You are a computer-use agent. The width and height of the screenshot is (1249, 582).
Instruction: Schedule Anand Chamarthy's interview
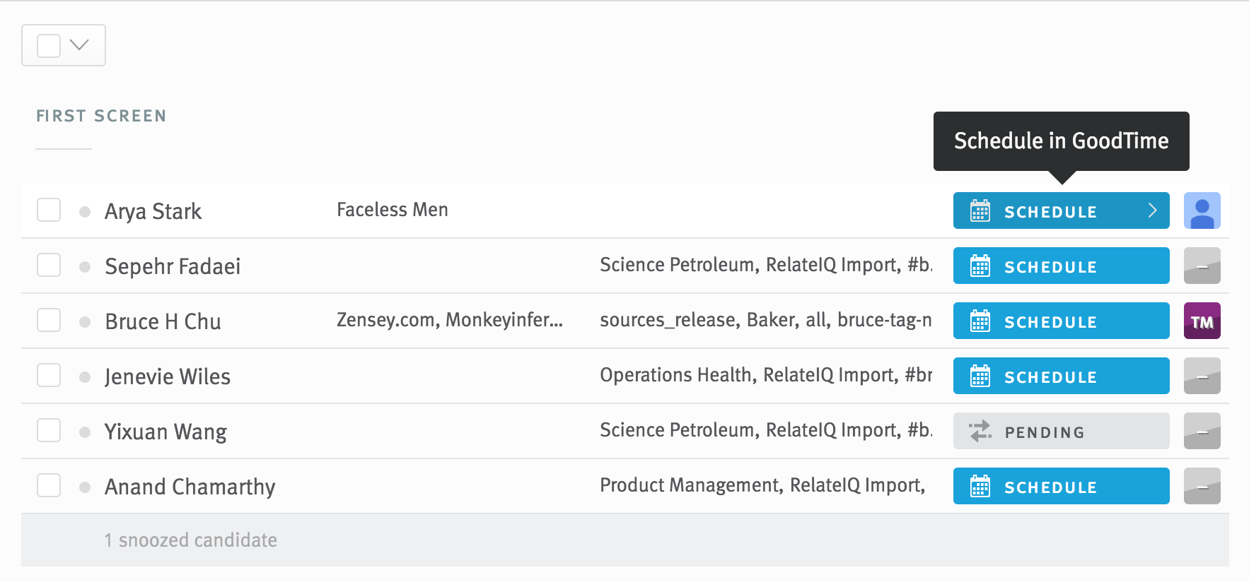point(1061,486)
